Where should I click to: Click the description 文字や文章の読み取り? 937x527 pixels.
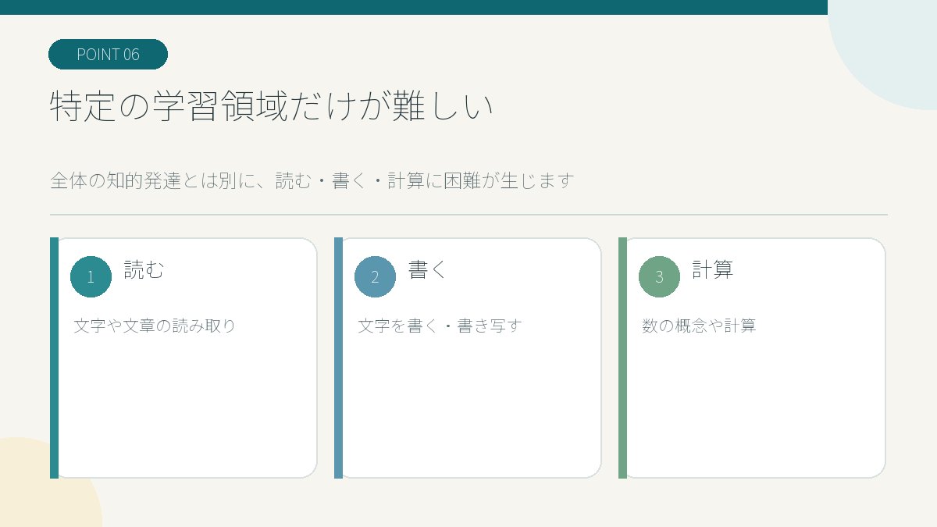[x=155, y=326]
